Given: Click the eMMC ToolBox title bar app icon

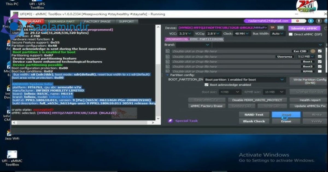Looking at the screenshot, I should pyautogui.click(x=15, y=14).
